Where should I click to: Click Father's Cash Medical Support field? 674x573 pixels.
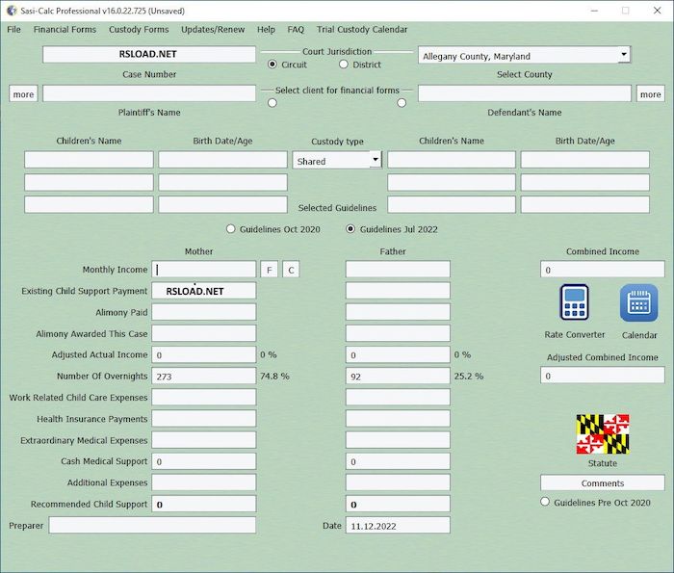tap(398, 461)
